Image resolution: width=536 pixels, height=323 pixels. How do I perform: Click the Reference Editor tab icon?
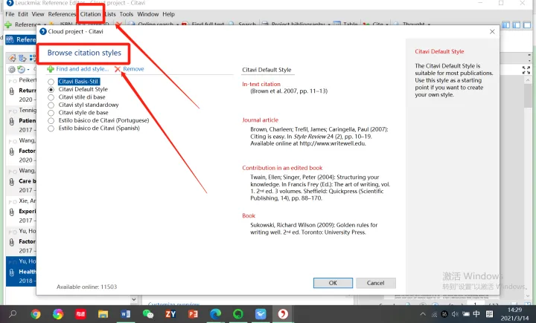10,39
